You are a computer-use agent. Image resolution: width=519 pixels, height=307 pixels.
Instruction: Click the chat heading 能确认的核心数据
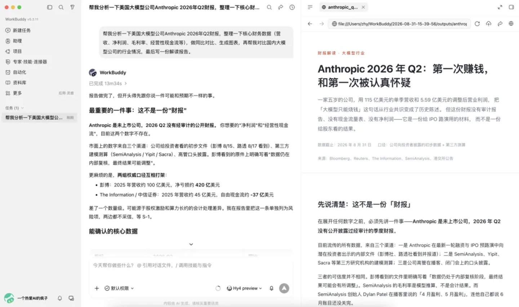point(113,231)
